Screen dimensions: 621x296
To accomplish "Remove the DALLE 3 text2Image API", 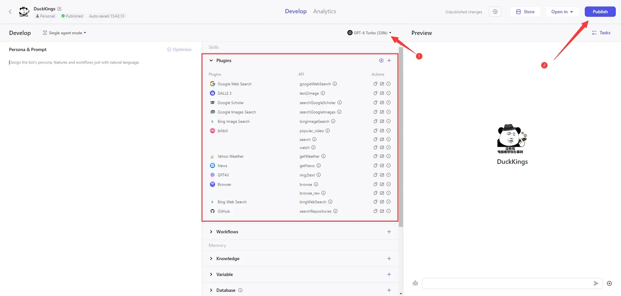I will point(388,93).
